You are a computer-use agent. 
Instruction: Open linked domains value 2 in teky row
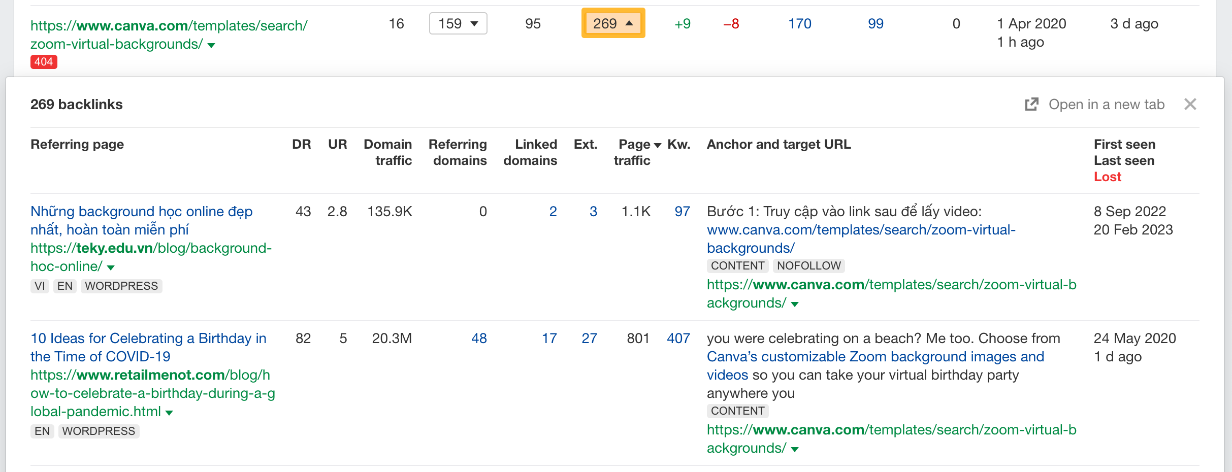coord(553,211)
